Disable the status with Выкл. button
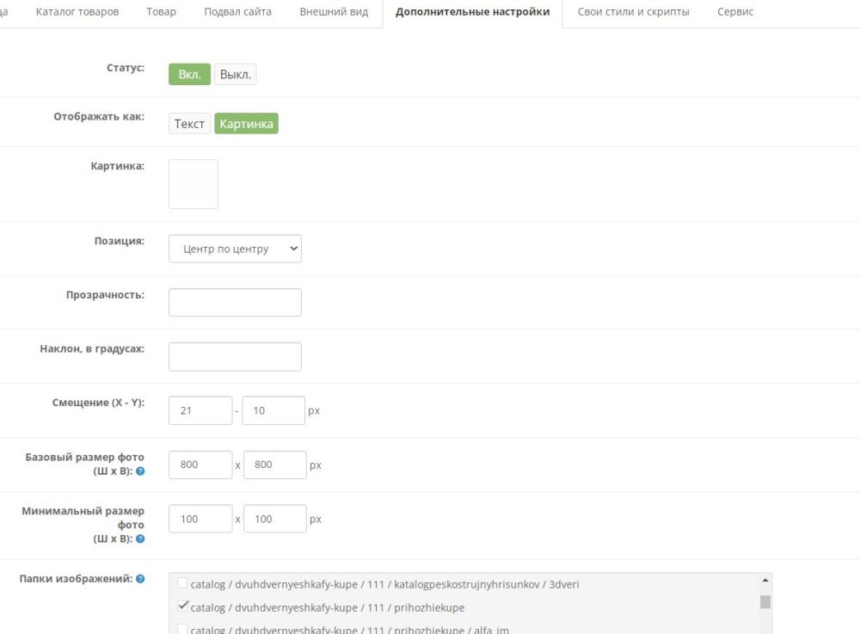Screen dimensions: 860x634 pos(235,74)
